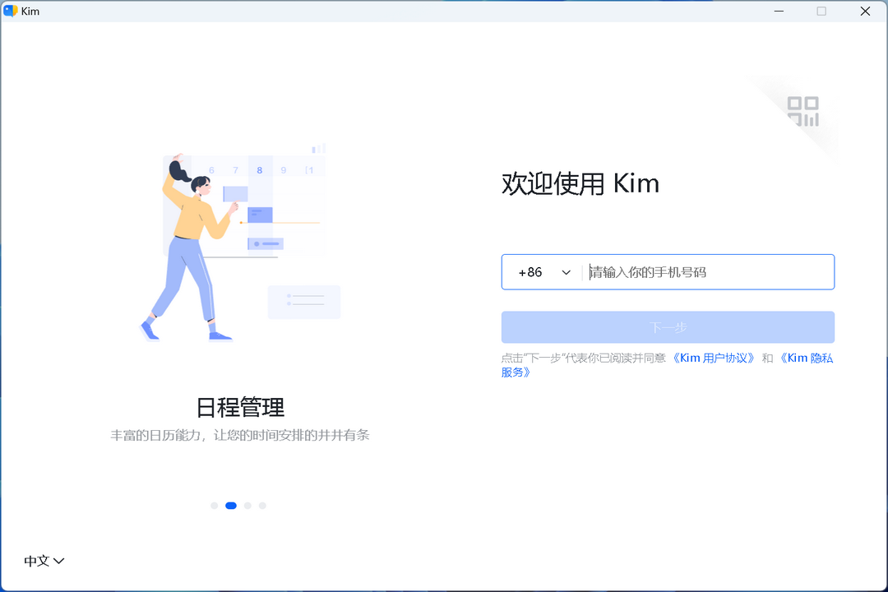
Task: Close the Kim login window
Action: (x=865, y=11)
